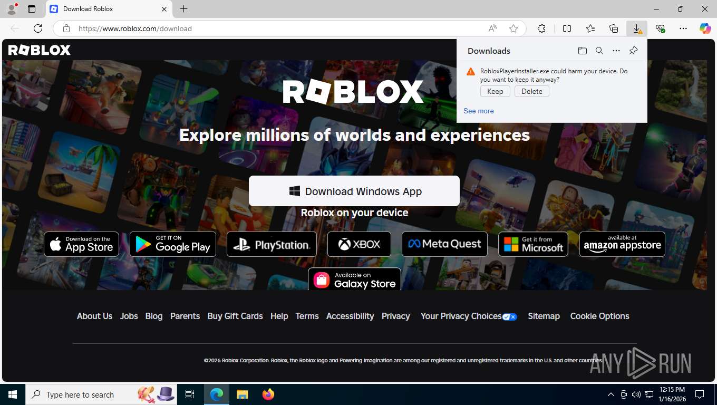Open a new tab with plus icon
This screenshot has width=717, height=405.
(x=183, y=9)
